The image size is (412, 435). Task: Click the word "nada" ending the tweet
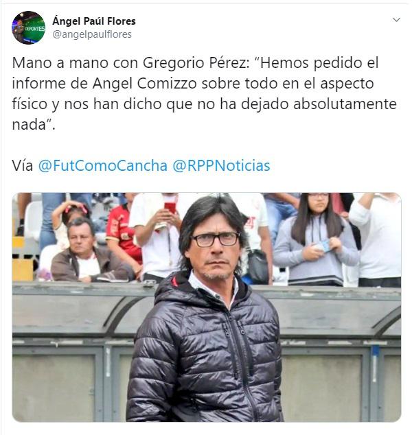(x=29, y=125)
